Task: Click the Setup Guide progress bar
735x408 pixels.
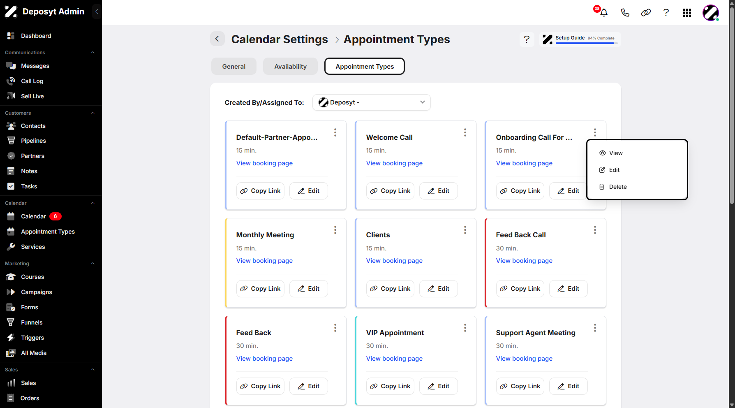Action: coord(587,43)
